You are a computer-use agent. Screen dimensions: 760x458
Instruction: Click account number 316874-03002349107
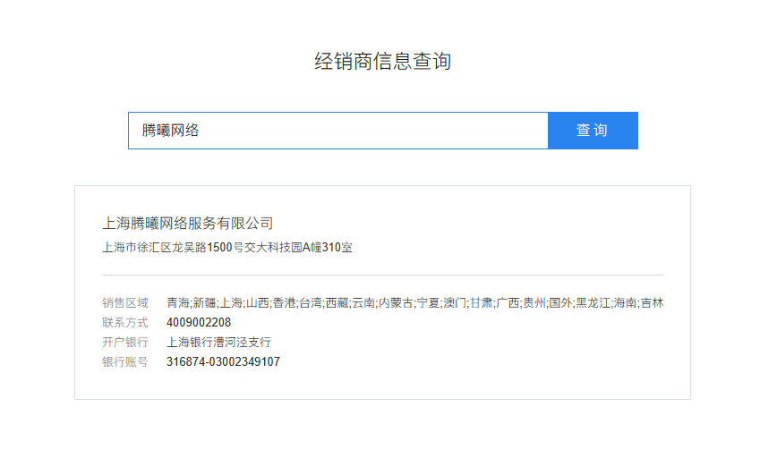[223, 362]
